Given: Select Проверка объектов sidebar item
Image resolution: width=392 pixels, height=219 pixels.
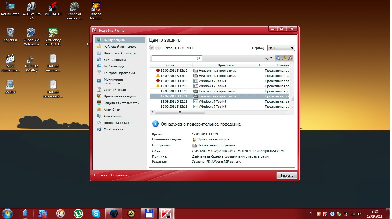Looking at the screenshot, I should pos(119,123).
